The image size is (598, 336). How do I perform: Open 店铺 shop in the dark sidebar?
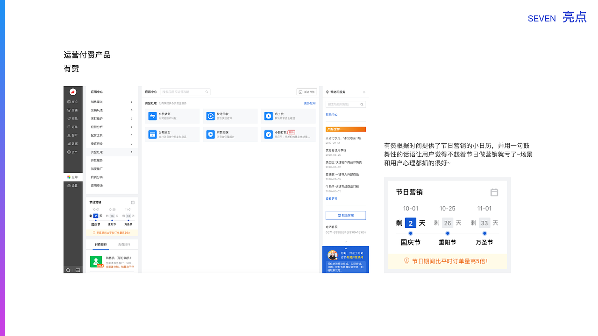[x=73, y=110]
